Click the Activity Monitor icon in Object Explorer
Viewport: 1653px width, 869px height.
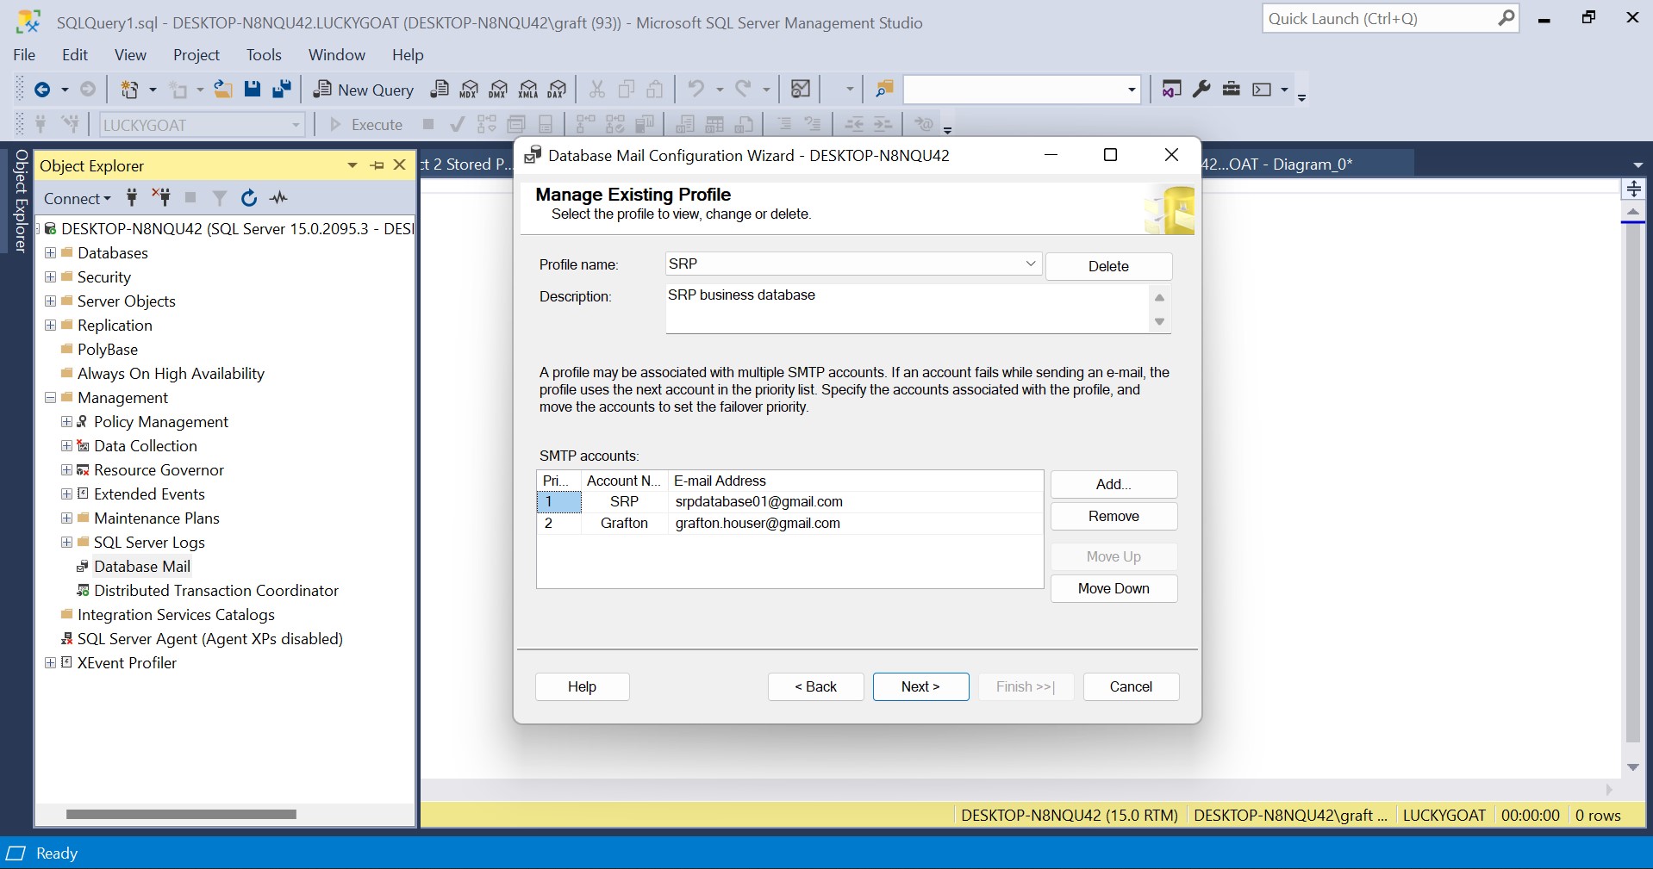[278, 198]
